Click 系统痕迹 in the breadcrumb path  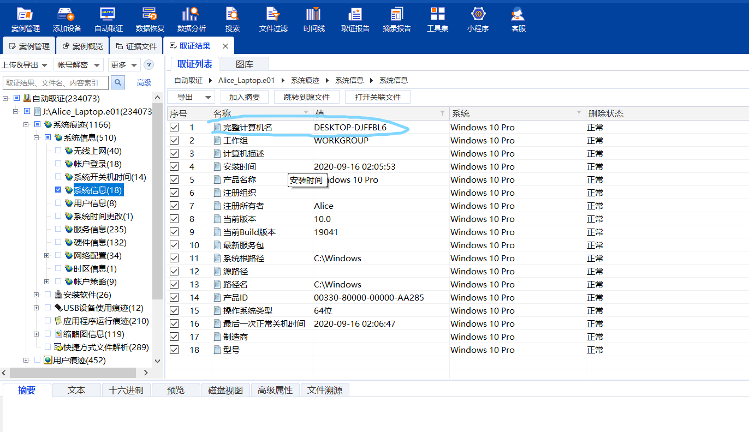click(305, 80)
